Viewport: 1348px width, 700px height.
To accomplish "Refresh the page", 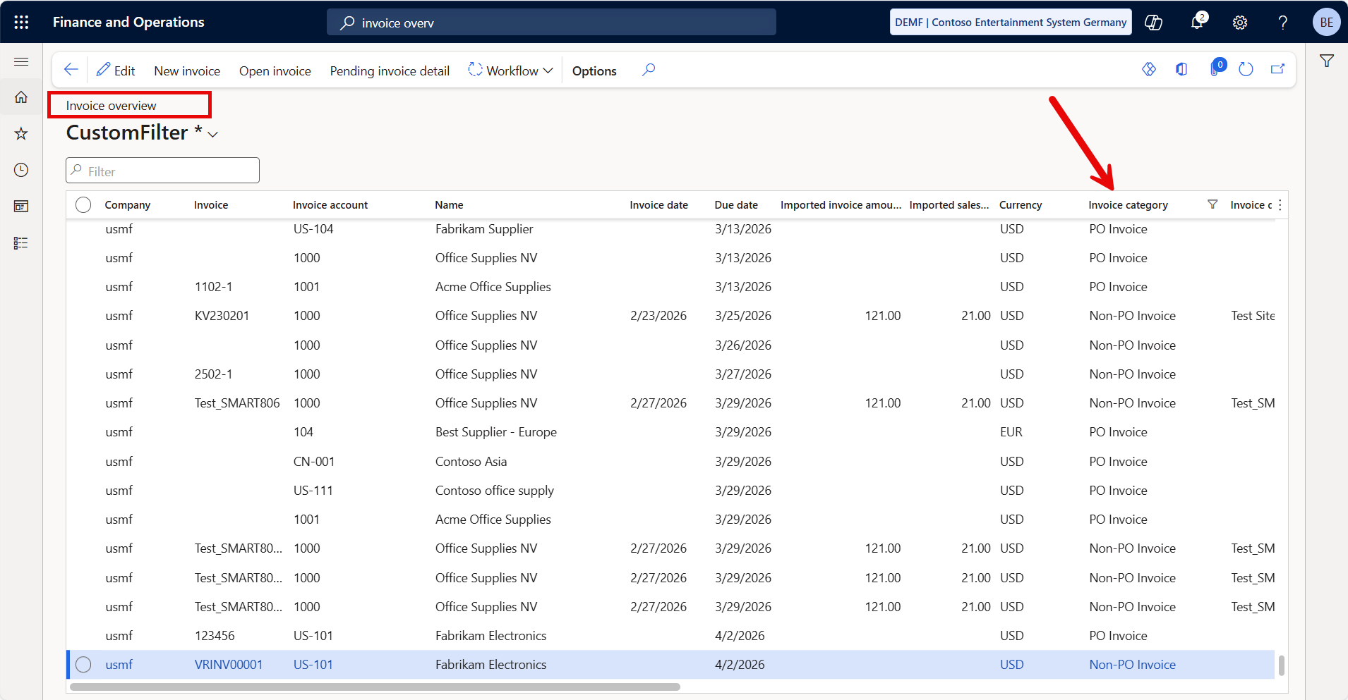I will click(1246, 69).
